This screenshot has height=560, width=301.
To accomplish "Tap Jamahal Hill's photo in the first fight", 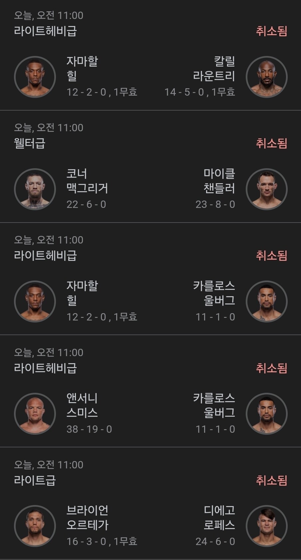I will coord(35,77).
